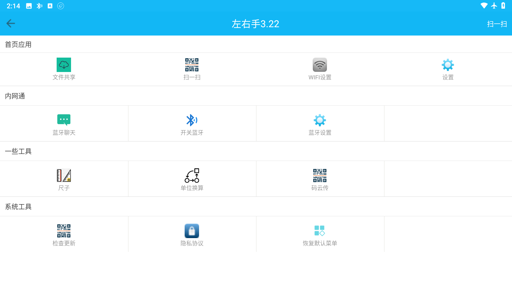The height and width of the screenshot is (288, 512).
Task: Tap the 左右手3.22 title bar text
Action: pos(256,23)
